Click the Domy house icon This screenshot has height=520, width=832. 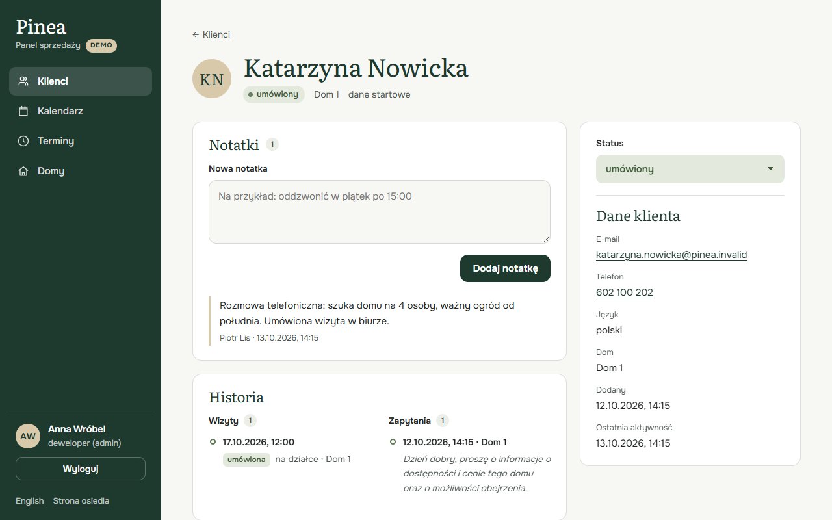pyautogui.click(x=23, y=171)
